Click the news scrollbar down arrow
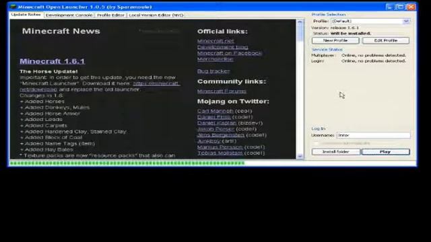 (x=300, y=156)
